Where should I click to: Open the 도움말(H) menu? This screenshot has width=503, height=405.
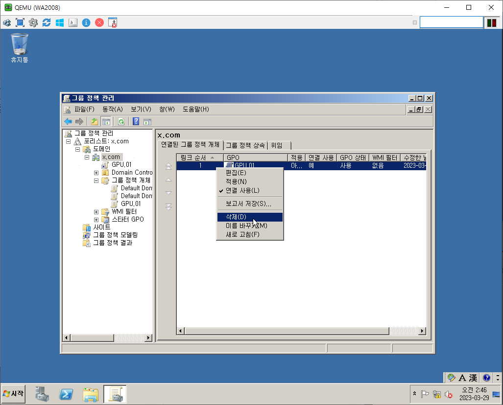196,109
